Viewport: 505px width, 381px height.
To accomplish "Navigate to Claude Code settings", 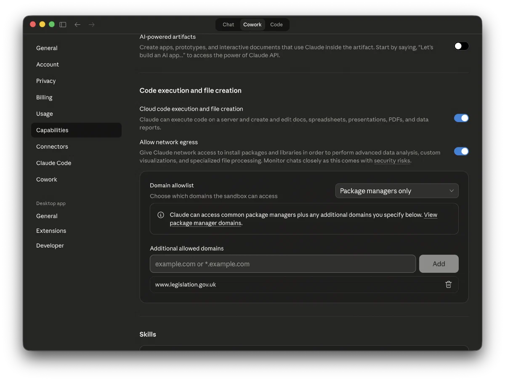I will point(53,163).
